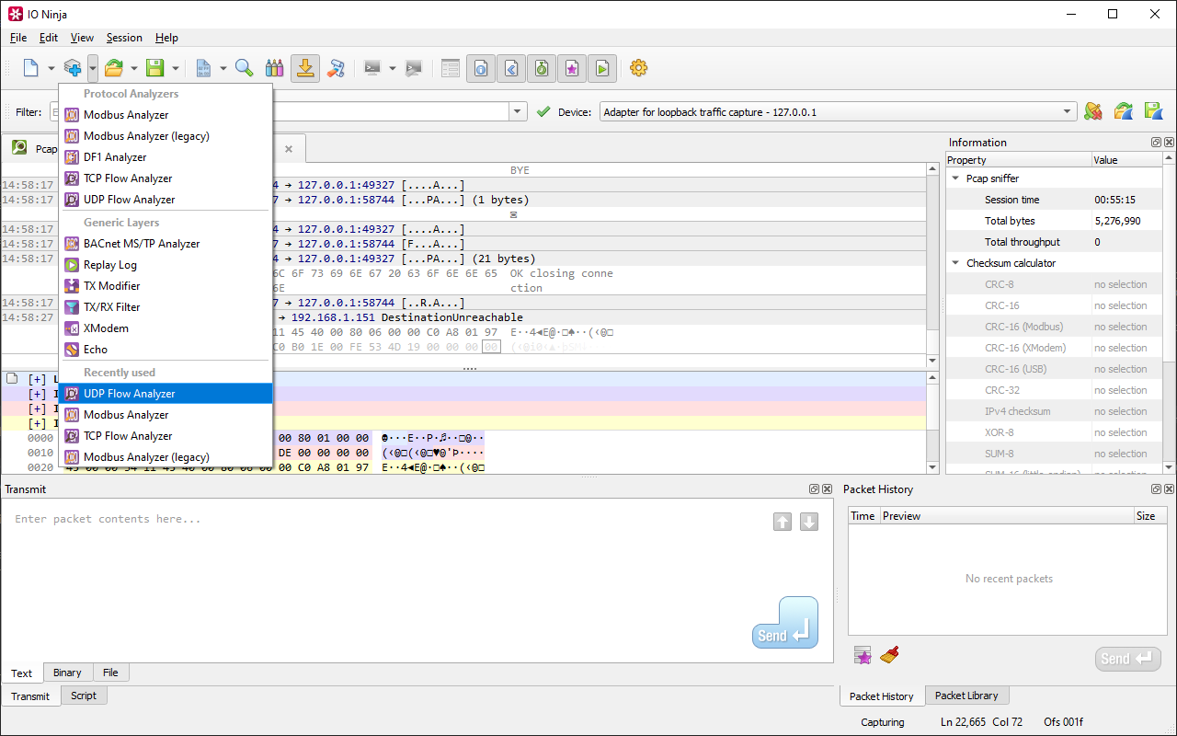
Task: Select Replay Log from Generic Layers
Action: coord(166,265)
